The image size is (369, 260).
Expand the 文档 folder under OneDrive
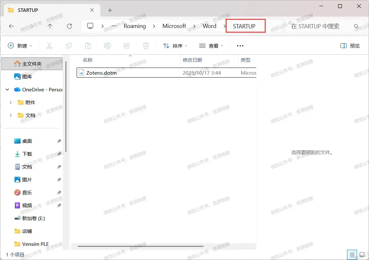(x=11, y=115)
